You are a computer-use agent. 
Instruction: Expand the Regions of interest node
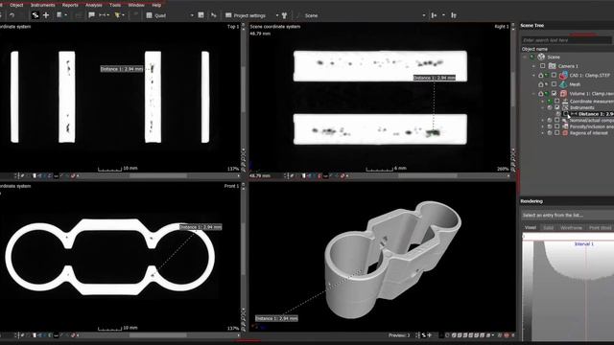(543, 133)
